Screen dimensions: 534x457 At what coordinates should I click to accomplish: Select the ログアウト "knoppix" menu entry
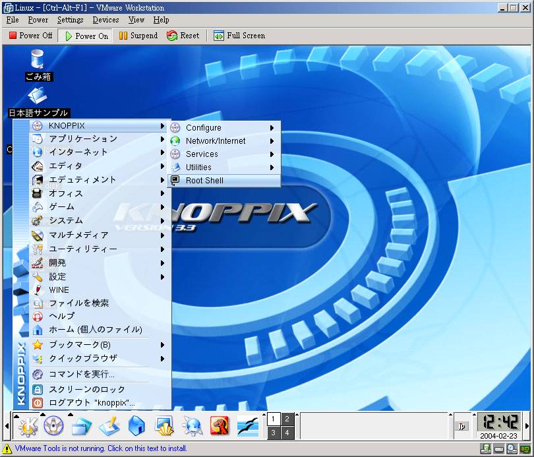[x=100, y=403]
